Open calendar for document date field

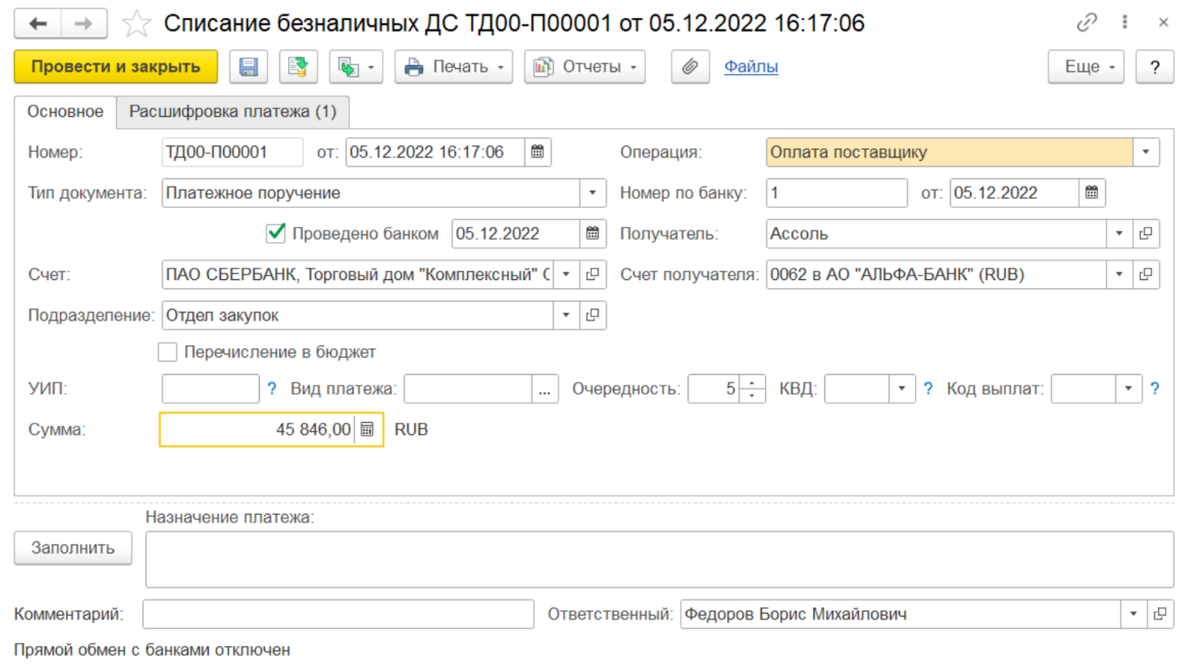coord(538,152)
